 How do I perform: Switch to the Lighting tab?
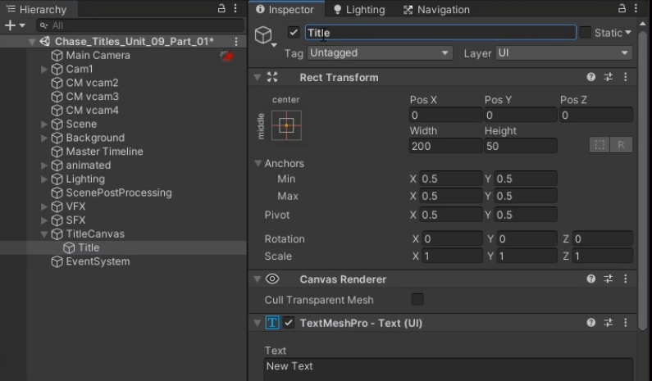358,10
